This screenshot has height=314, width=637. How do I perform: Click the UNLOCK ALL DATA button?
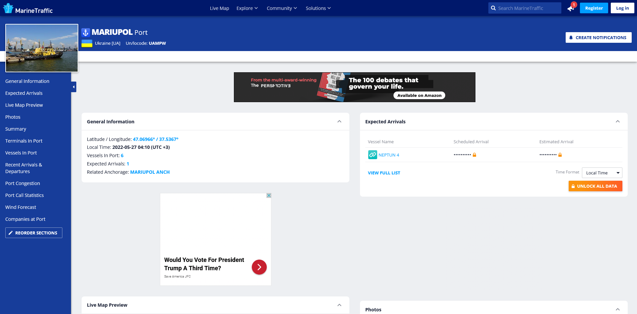[596, 186]
